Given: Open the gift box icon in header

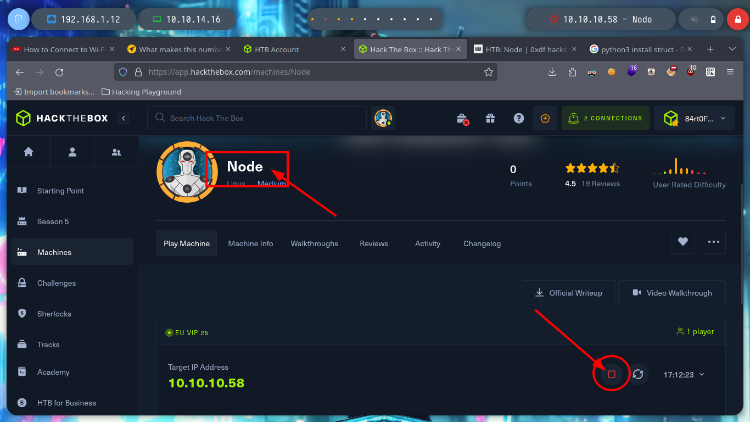Looking at the screenshot, I should point(490,118).
